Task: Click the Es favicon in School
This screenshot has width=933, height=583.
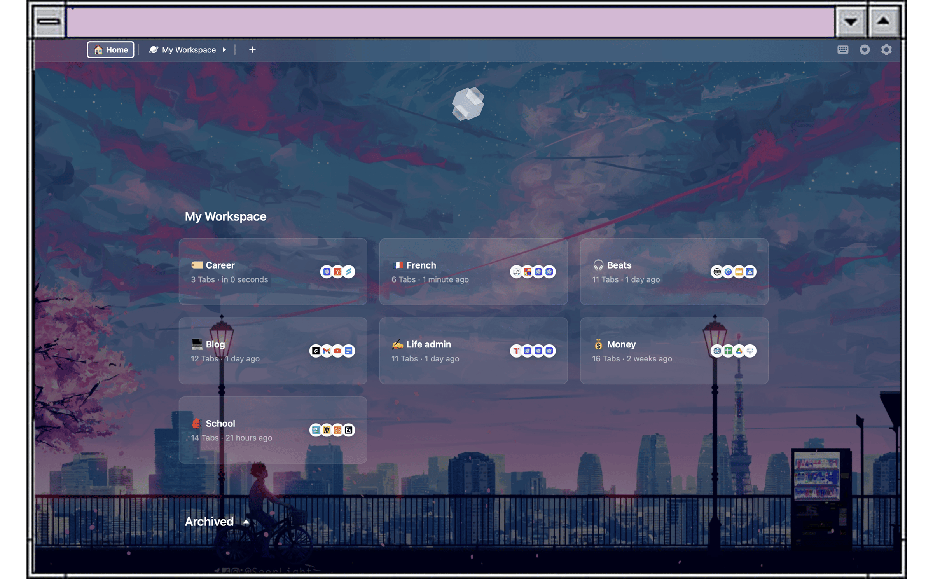Action: pyautogui.click(x=348, y=430)
